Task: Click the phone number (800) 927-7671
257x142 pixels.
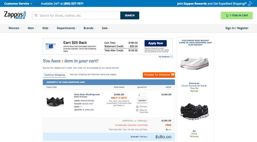Action: pos(73,4)
